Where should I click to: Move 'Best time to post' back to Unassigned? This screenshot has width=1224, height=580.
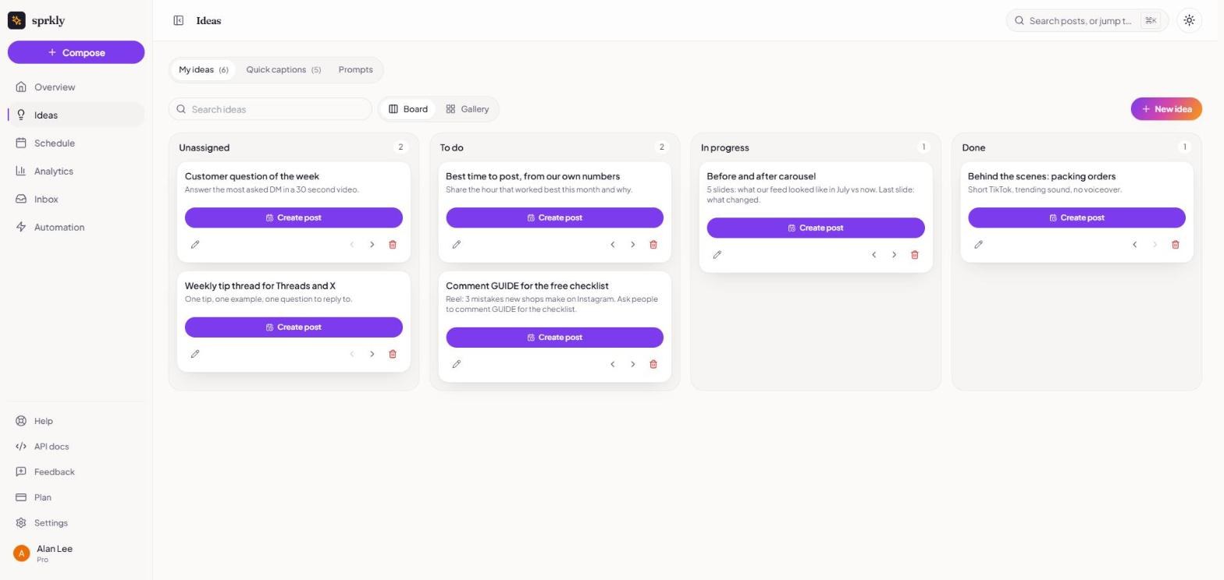pyautogui.click(x=613, y=245)
